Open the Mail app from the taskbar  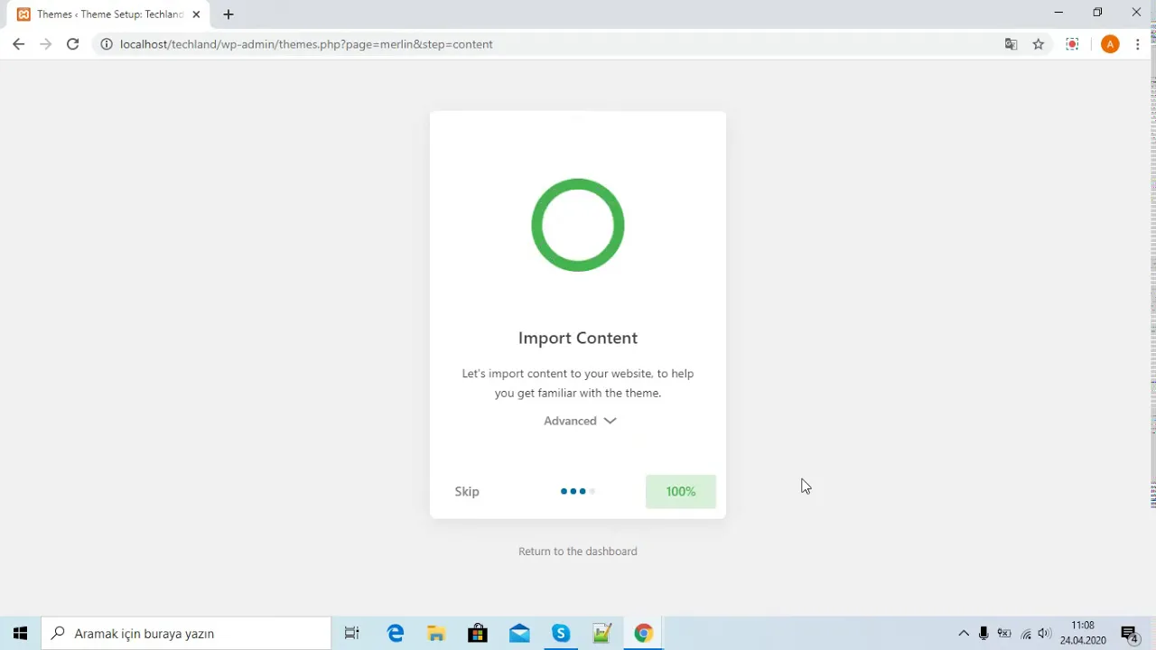519,634
